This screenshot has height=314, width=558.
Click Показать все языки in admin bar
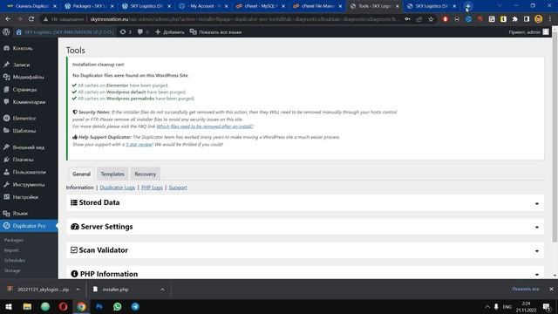215,32
